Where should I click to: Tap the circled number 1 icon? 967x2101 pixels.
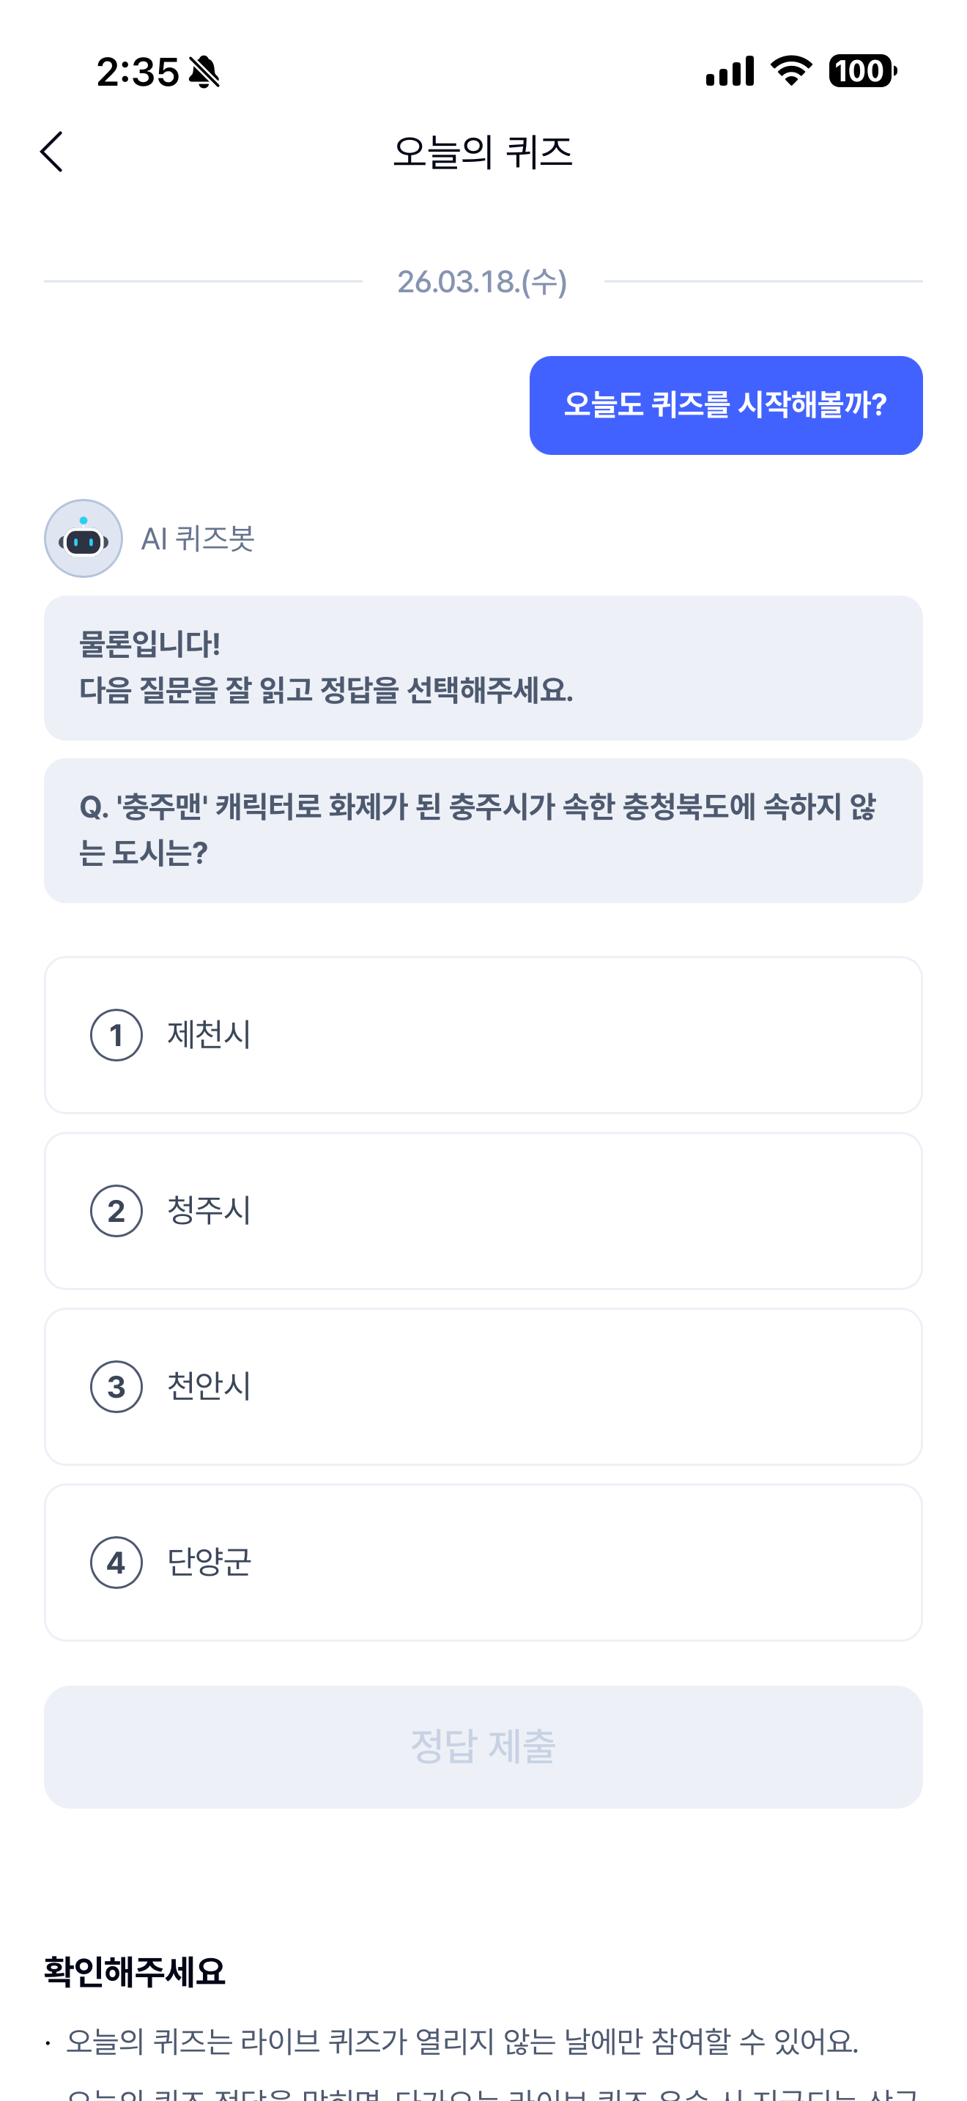tap(116, 1035)
